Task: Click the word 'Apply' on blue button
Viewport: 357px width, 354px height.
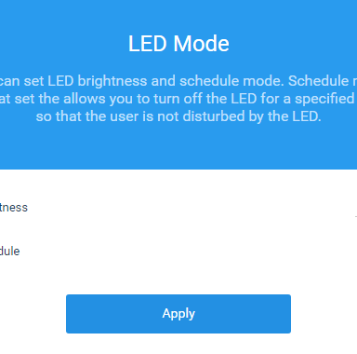Action: click(178, 314)
